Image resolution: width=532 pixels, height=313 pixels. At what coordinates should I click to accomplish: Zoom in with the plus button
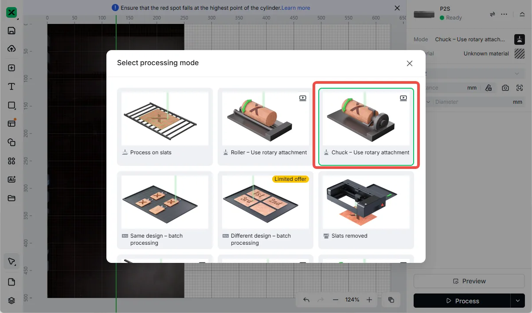pyautogui.click(x=369, y=300)
